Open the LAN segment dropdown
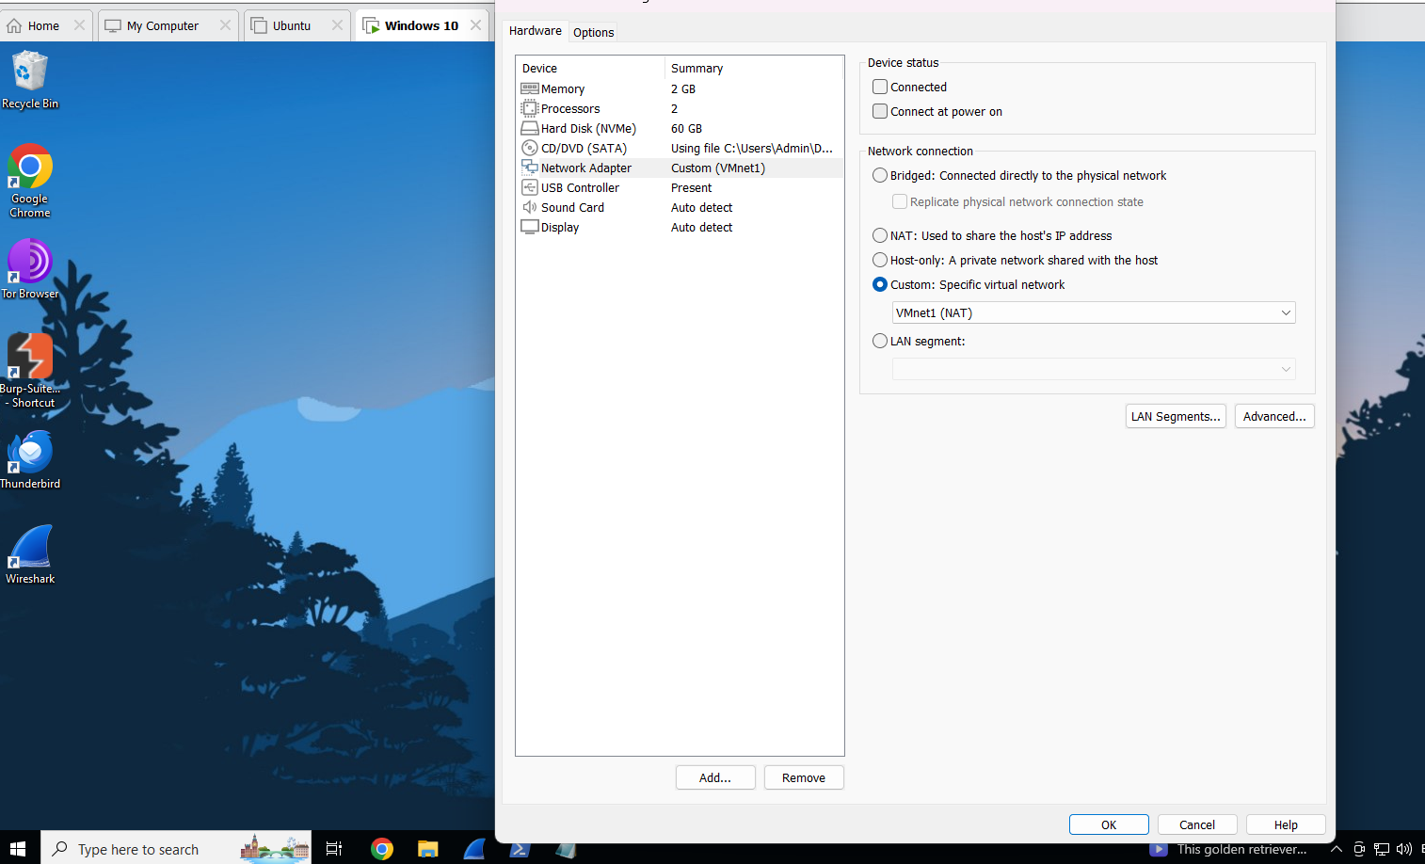 click(x=1094, y=369)
